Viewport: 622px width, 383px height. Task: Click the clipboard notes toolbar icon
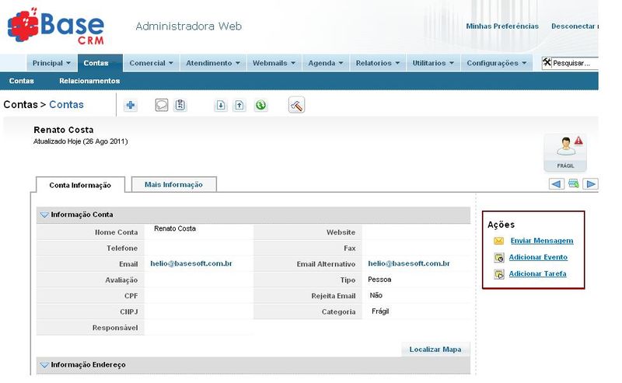180,105
